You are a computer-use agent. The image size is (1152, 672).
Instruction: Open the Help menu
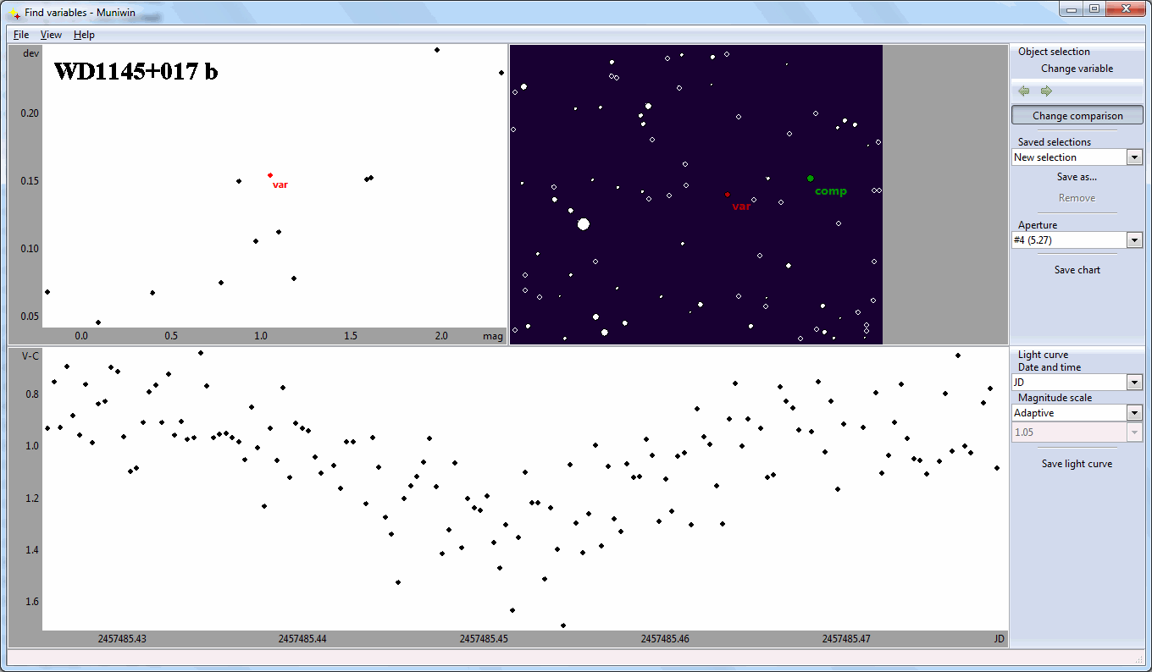[x=84, y=35]
